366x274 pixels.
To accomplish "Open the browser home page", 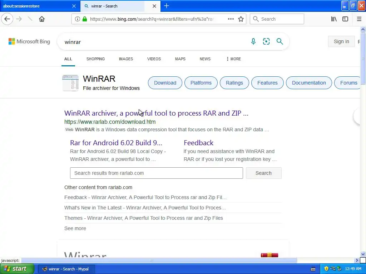I will (x=42, y=19).
